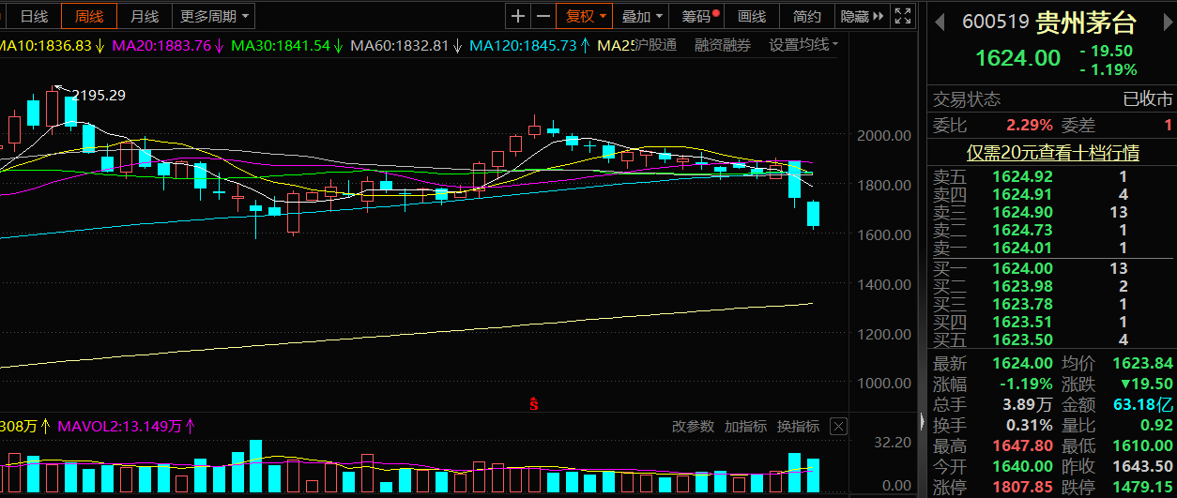Click the zoom out minus icon
This screenshot has height=498, width=1177.
point(543,16)
